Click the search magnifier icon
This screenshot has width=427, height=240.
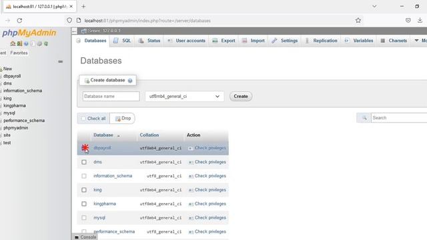coord(364,118)
